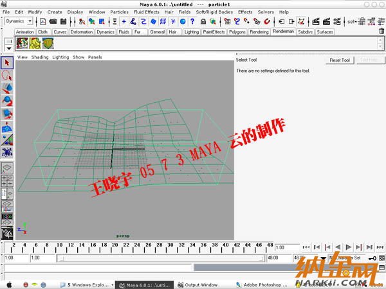
Task: Open the Character Set dropdown arrow
Action: click(323, 258)
